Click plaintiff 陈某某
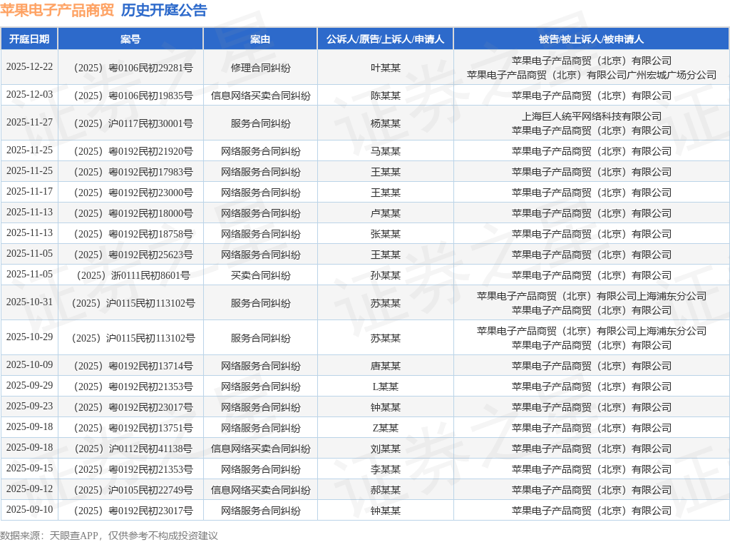Screen dimensions: 730x542 click(x=386, y=96)
